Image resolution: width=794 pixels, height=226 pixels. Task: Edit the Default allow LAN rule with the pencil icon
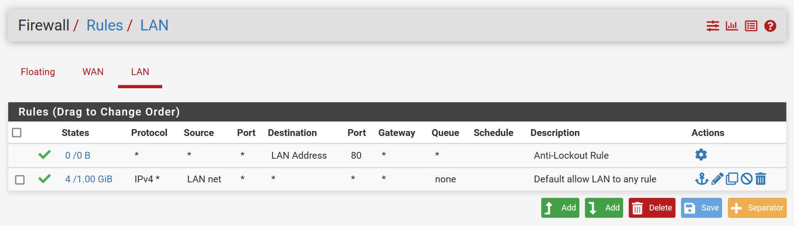click(717, 179)
